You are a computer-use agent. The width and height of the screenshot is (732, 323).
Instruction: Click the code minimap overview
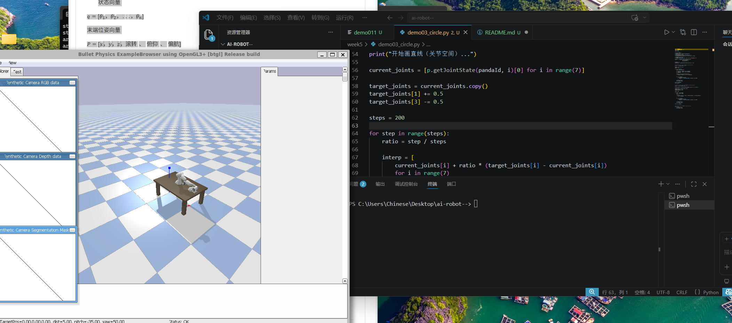[691, 79]
